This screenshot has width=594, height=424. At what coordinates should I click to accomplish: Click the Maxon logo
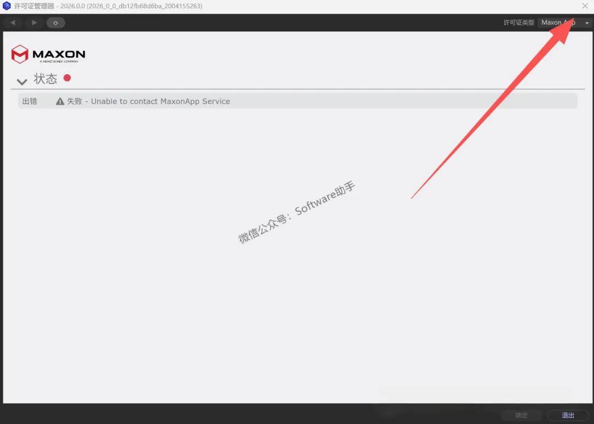coord(48,54)
